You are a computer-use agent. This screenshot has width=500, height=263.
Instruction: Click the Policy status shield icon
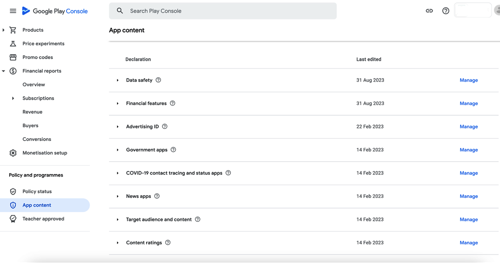click(x=13, y=191)
